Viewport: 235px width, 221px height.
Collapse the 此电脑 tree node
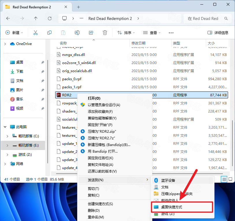(x=5, y=127)
